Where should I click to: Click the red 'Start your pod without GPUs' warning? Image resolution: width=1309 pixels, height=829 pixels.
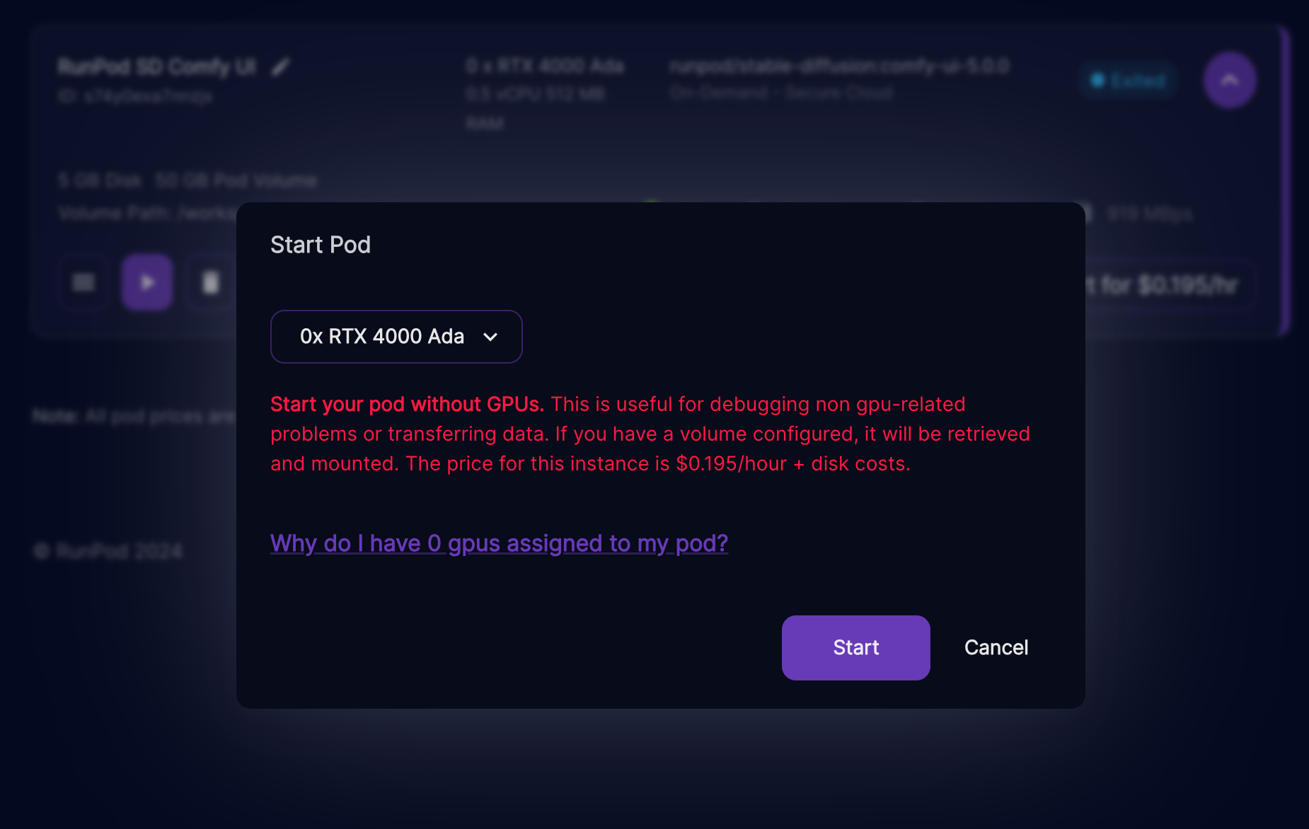pyautogui.click(x=407, y=404)
